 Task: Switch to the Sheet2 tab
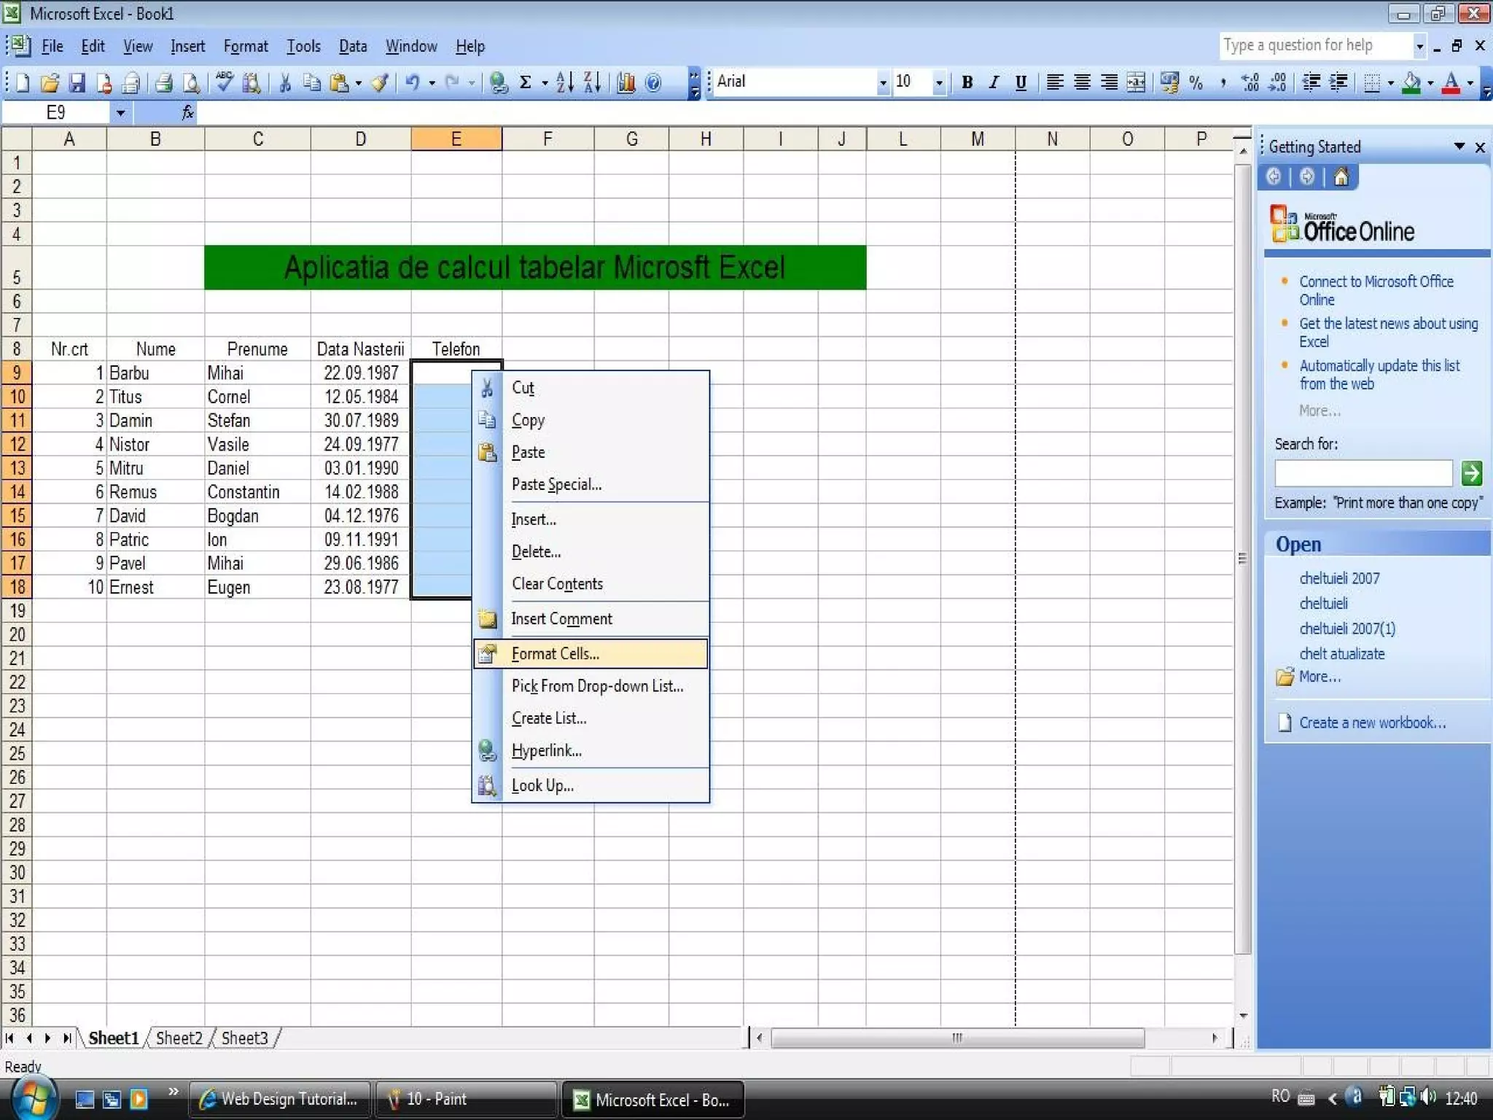click(179, 1038)
